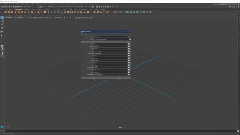
Task: Choose the Lasso select tool in the toolbox
Action: 2,21
